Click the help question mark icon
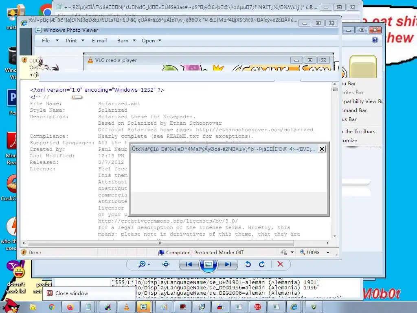 [x=375, y=40]
